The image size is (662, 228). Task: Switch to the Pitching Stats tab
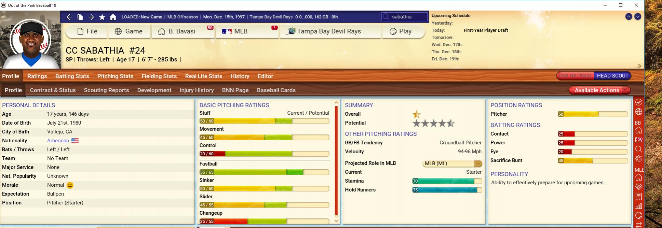[115, 76]
